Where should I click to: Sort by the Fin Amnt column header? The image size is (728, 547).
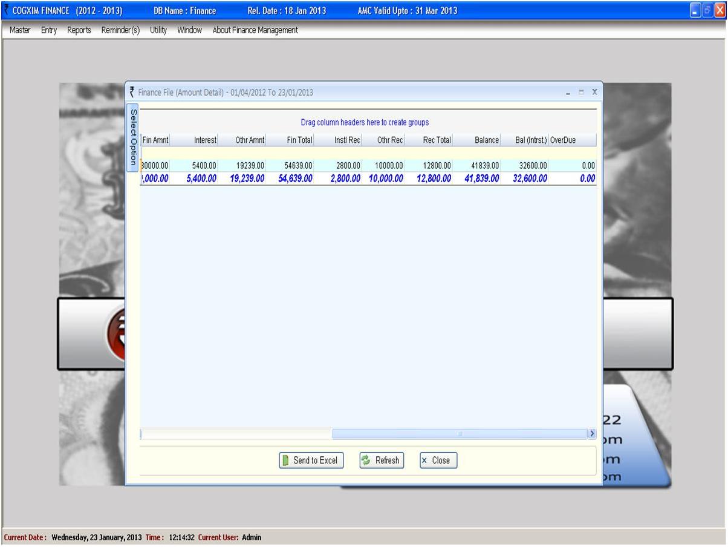155,140
